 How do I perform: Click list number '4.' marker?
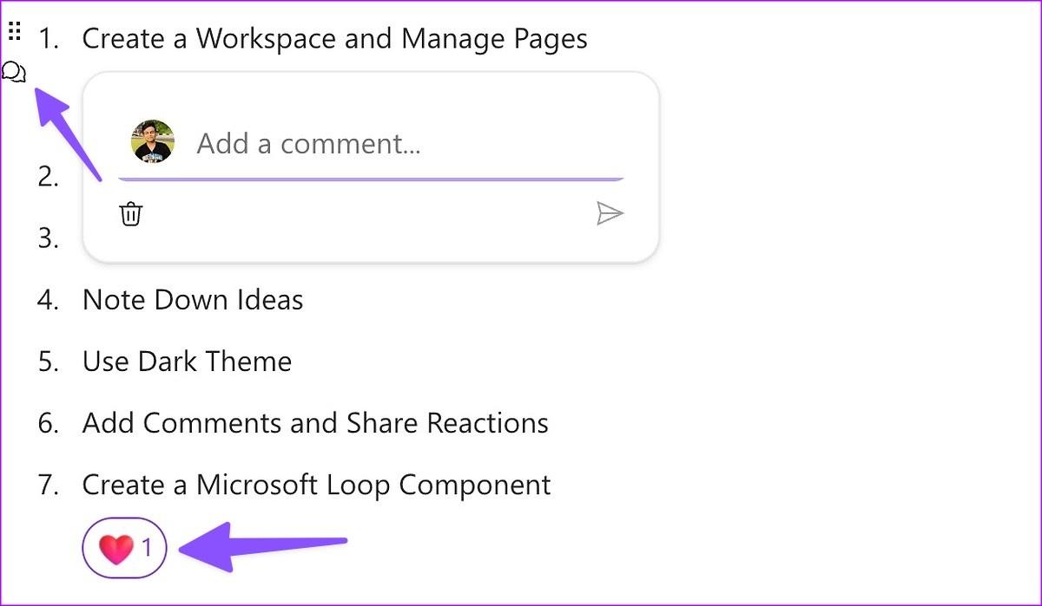point(49,300)
